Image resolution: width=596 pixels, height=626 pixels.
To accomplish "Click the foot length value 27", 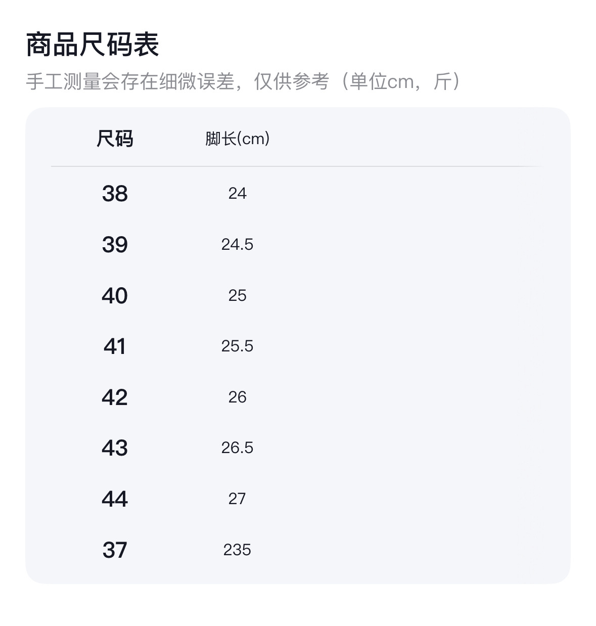I will pyautogui.click(x=237, y=499).
